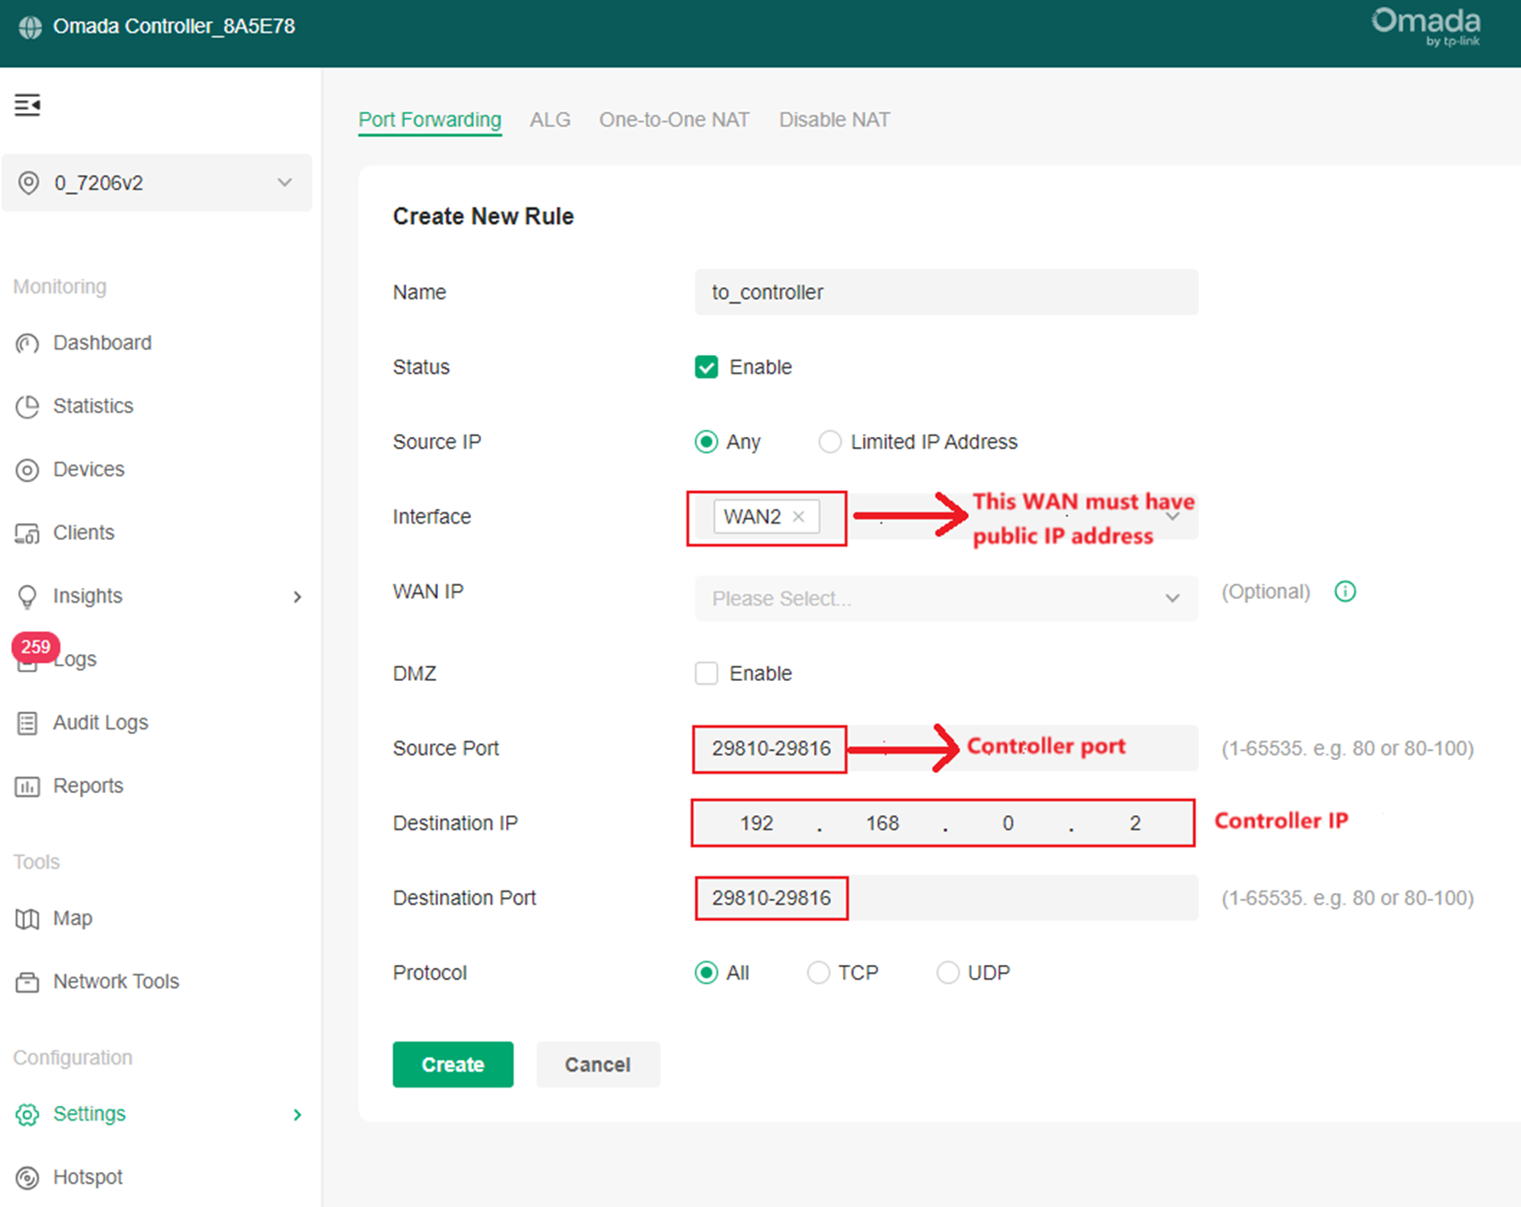Toggle the Status Enable checkbox
The width and height of the screenshot is (1521, 1207).
pyautogui.click(x=707, y=367)
